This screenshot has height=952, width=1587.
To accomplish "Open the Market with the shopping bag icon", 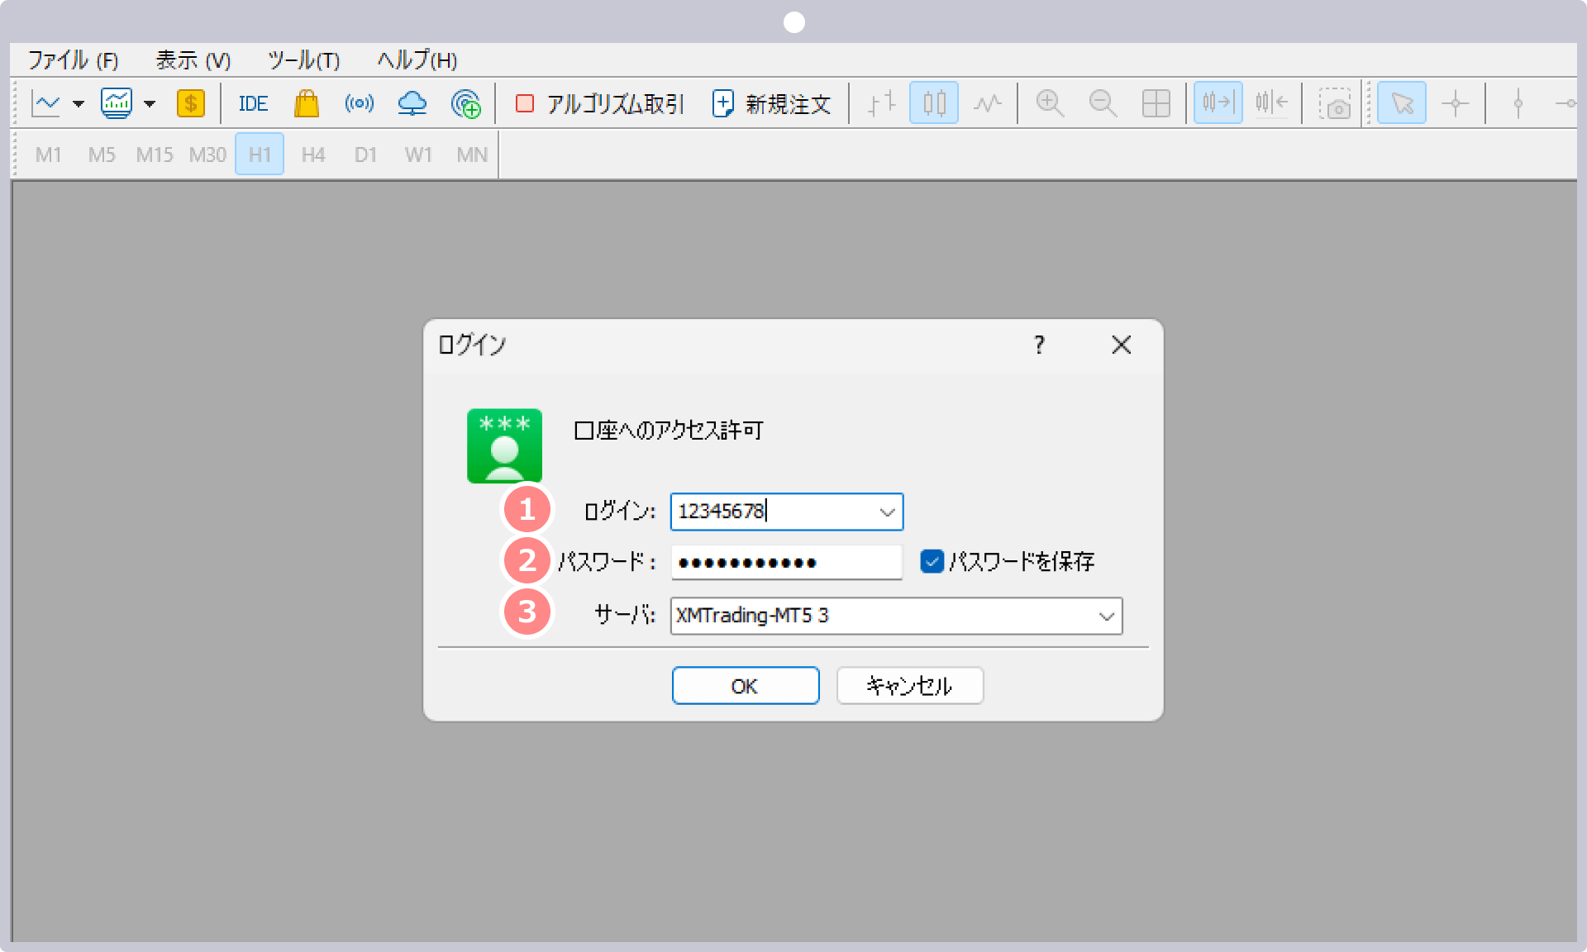I will click(307, 103).
